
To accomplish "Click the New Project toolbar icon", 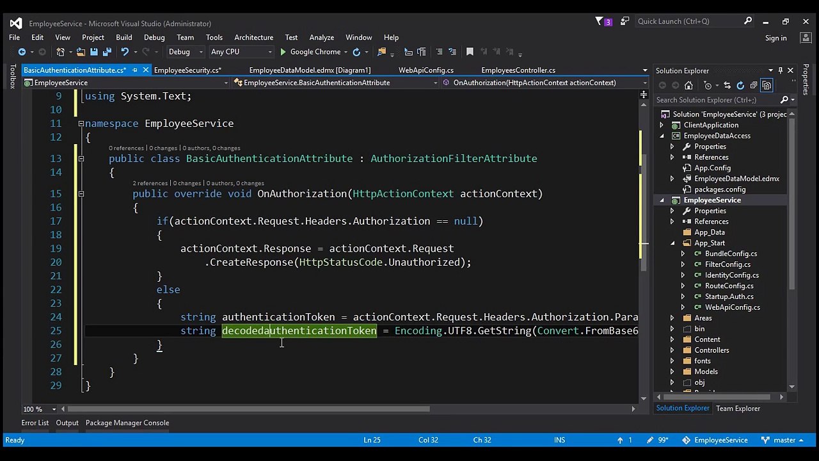I will tap(61, 52).
